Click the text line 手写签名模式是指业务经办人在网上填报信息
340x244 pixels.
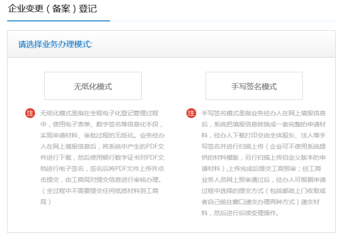(263, 113)
